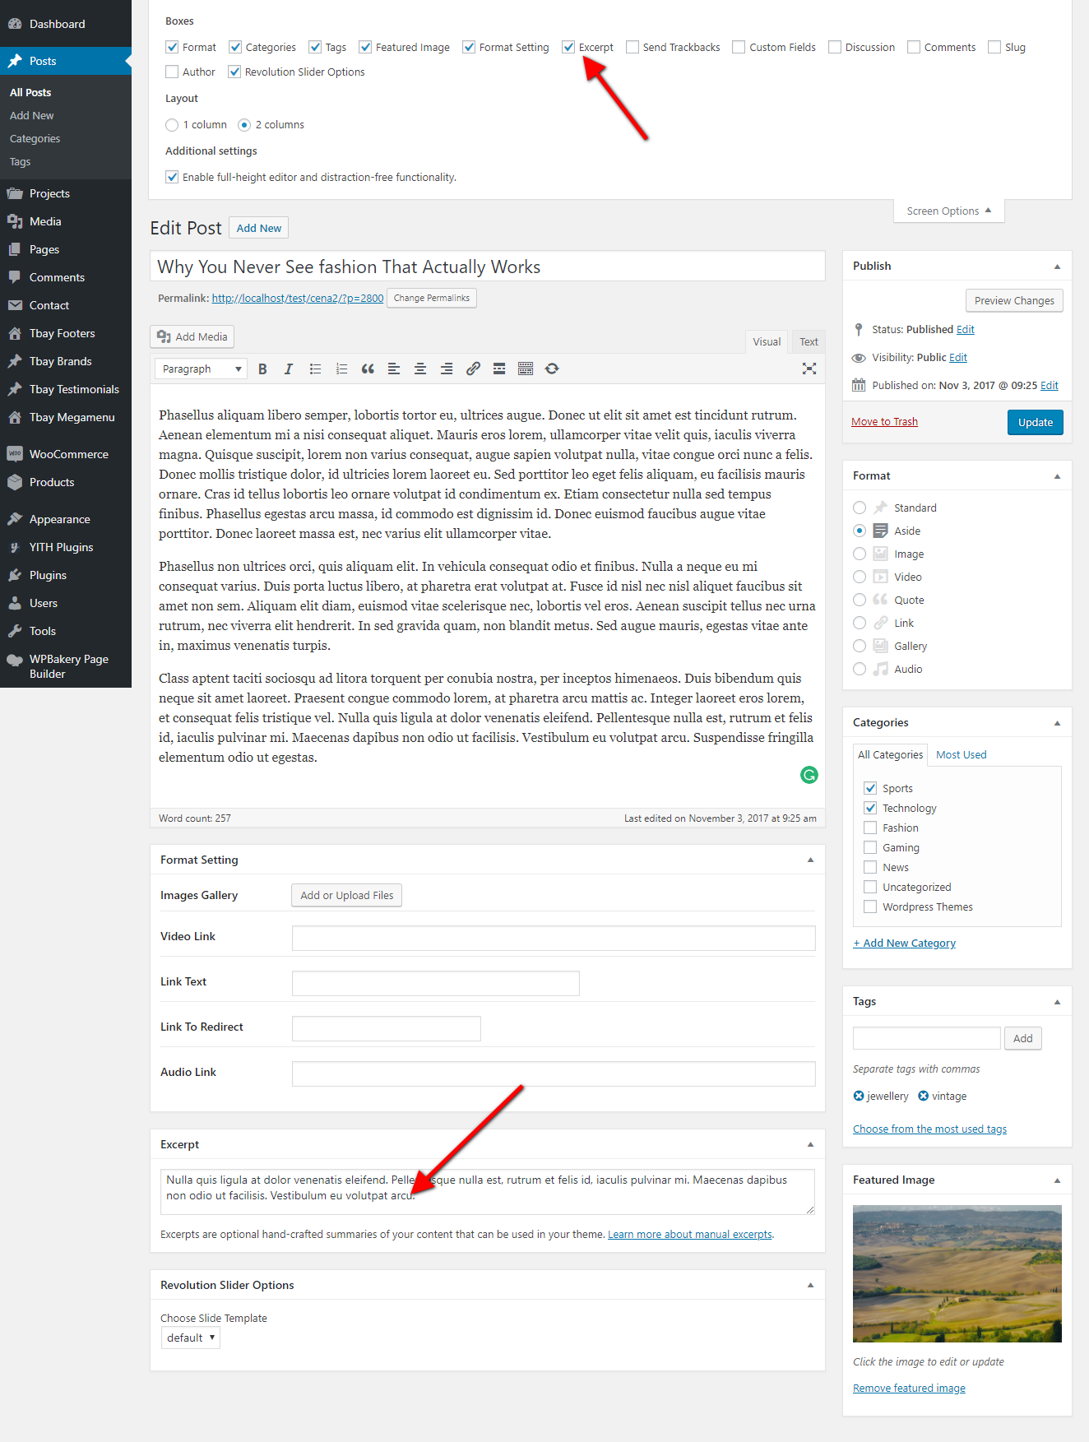Click the Update button
1089x1442 pixels.
[1035, 423]
